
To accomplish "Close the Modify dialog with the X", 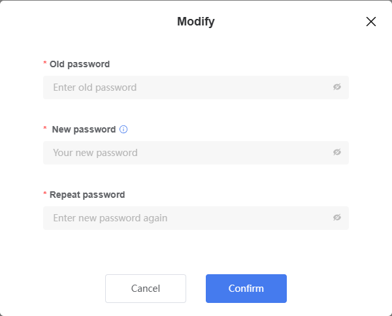I will pos(371,22).
